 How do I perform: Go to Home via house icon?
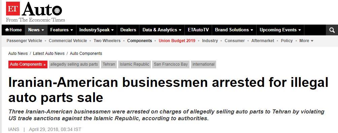pos(13,30)
